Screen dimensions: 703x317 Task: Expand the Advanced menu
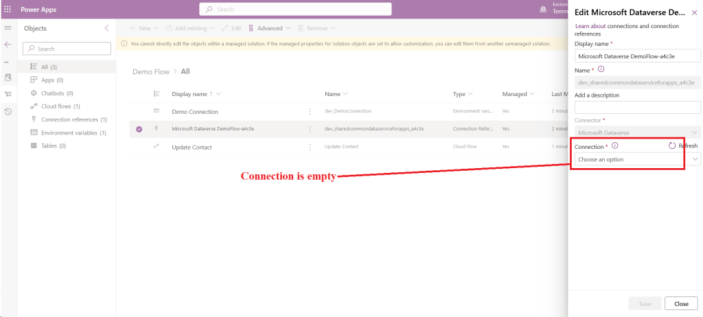[269, 28]
